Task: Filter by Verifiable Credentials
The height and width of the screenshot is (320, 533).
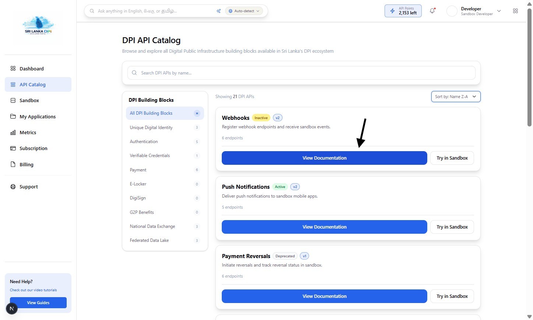Action: point(165,156)
